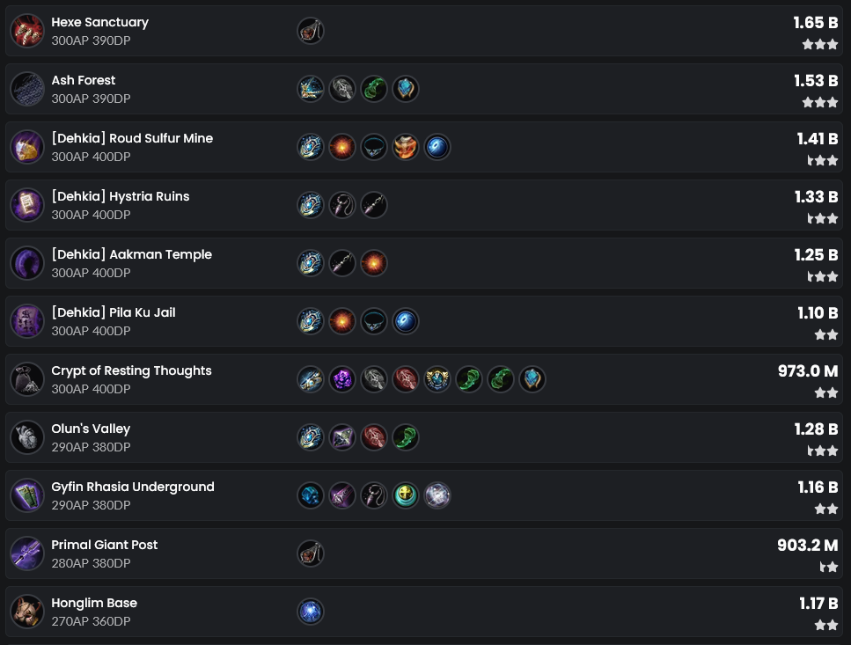Click the 973.0 M value for Crypt of Resting Thoughts
Screen dimensions: 851x645
click(x=808, y=371)
